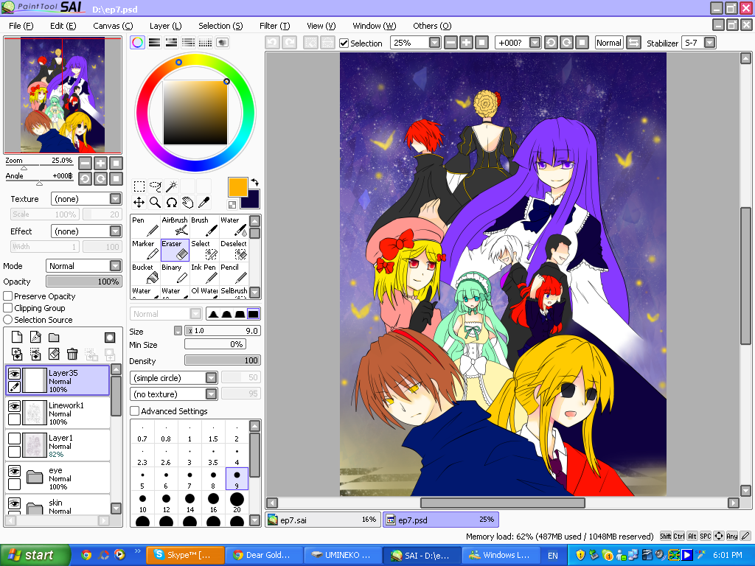This screenshot has height=566, width=755.
Task: Create a new linework layer
Action: click(35, 338)
